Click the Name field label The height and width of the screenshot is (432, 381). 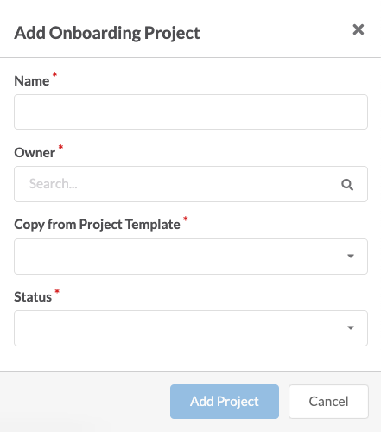pos(32,81)
